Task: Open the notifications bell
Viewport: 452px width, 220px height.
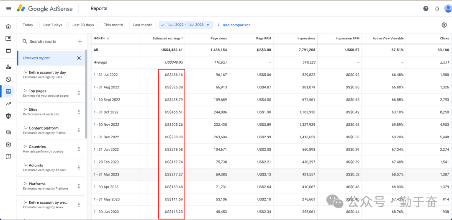Action: 437,8
